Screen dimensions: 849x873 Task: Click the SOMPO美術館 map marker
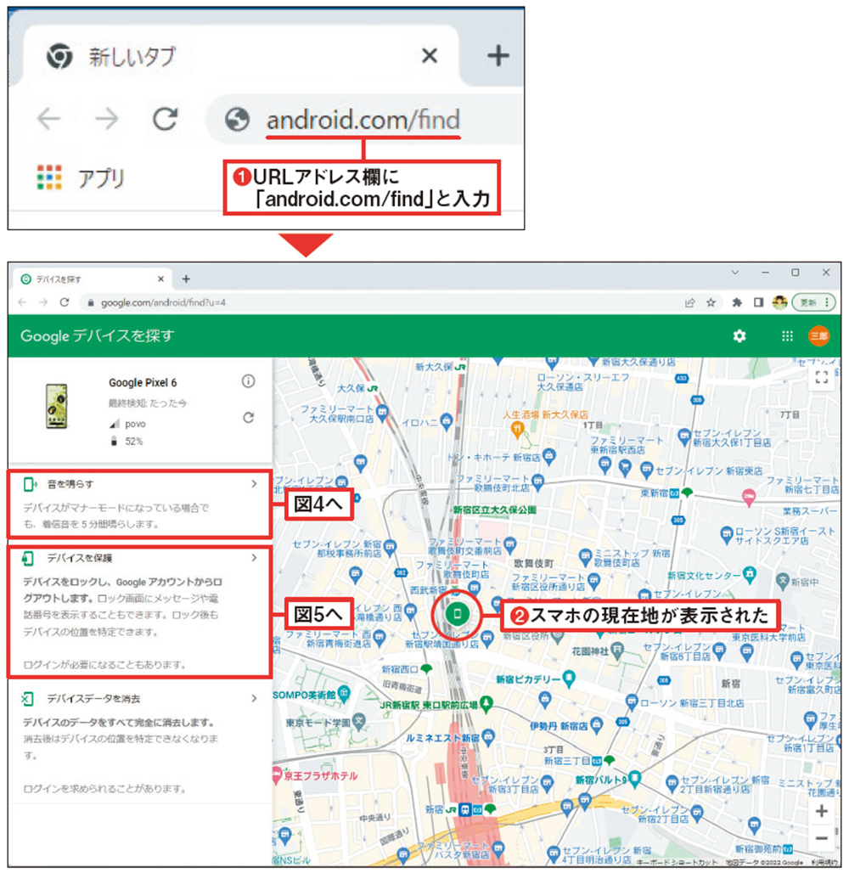(x=344, y=694)
